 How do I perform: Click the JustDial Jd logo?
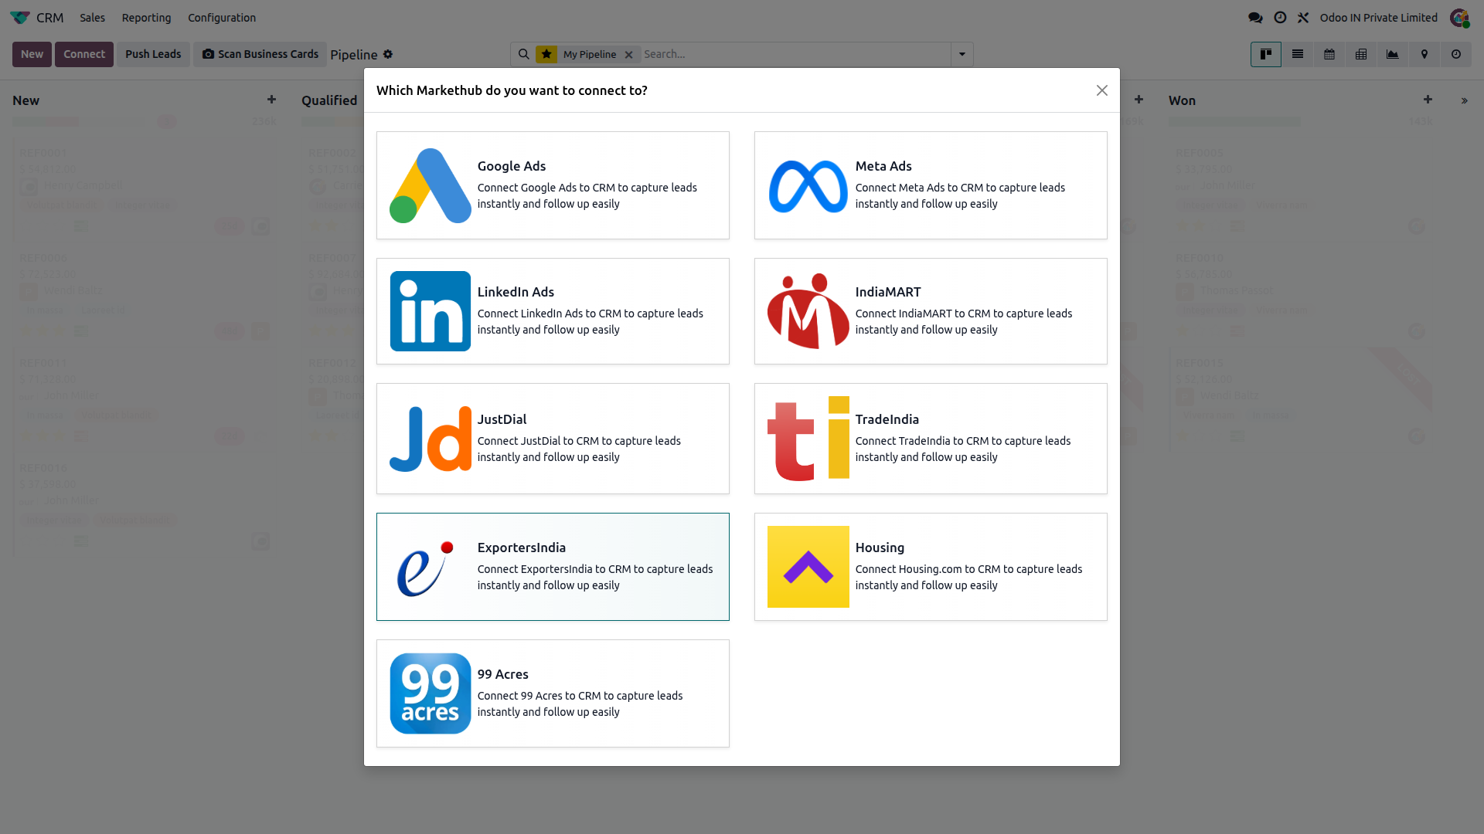[x=430, y=439]
